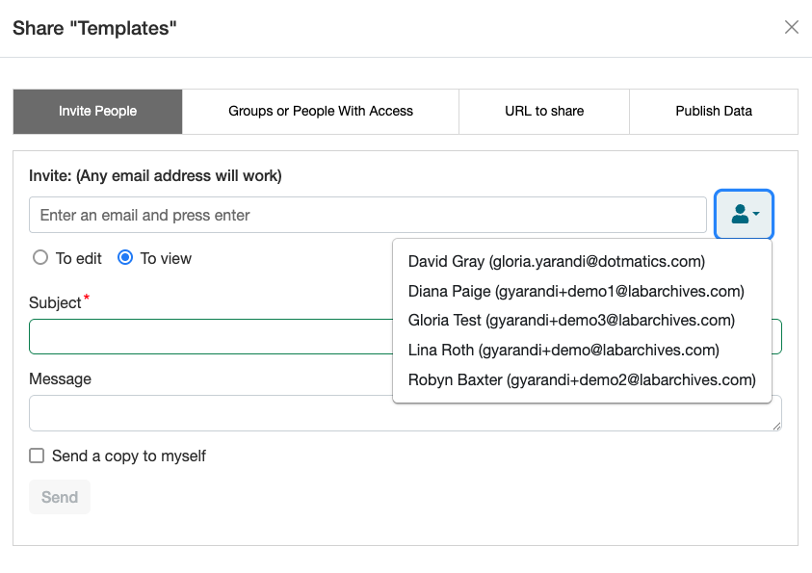Click the Send button
812x573 pixels.
point(59,497)
